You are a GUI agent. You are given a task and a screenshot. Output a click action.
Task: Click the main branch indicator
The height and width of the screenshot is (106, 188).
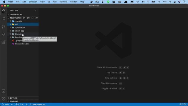coord(6,104)
